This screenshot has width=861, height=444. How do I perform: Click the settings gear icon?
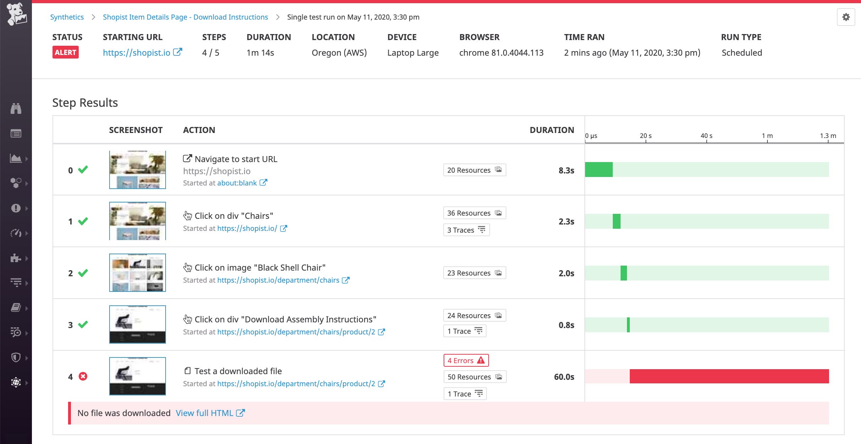point(846,17)
